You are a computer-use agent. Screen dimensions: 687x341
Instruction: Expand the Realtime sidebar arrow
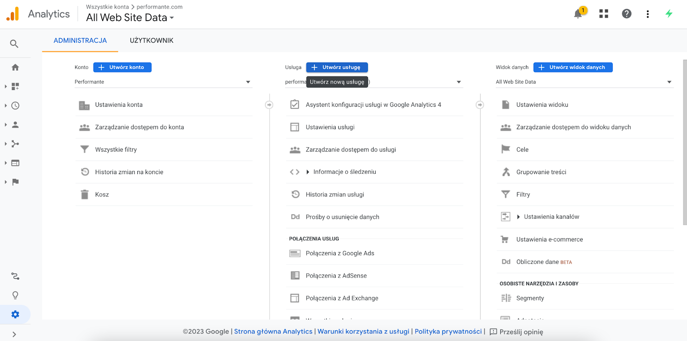click(6, 106)
